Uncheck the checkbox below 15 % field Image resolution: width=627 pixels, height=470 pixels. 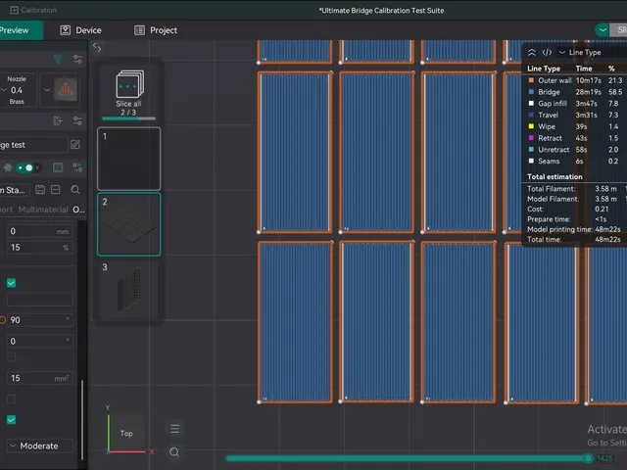(x=11, y=283)
